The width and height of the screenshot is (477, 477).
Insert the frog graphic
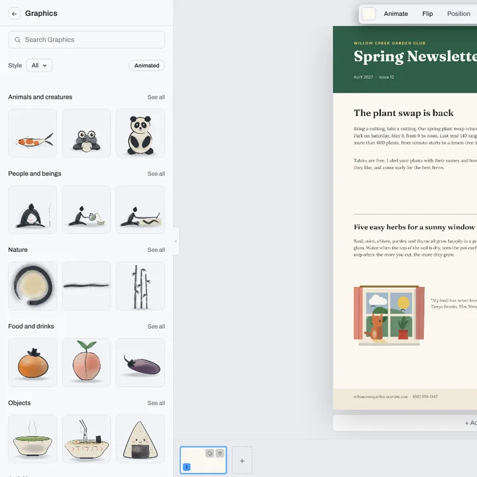86,133
